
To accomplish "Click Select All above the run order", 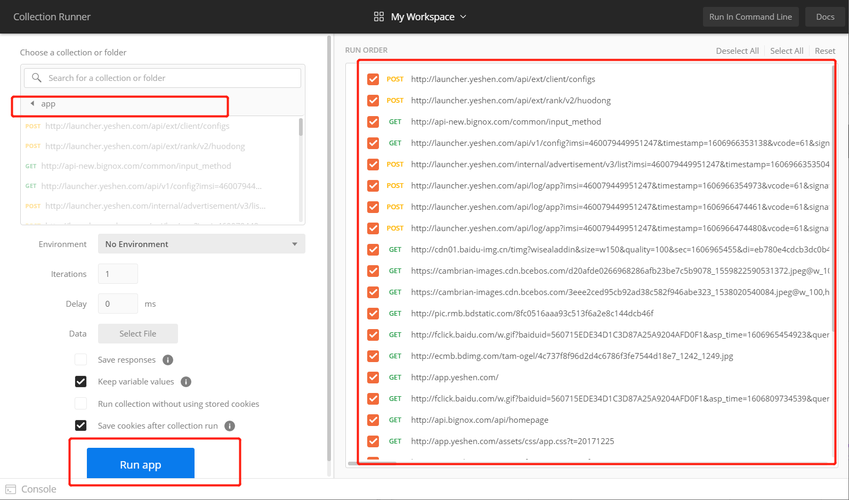I will point(787,51).
